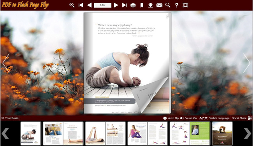Flip to previous page with left side arrow
Screen dimensions: 253x146
[6, 63]
